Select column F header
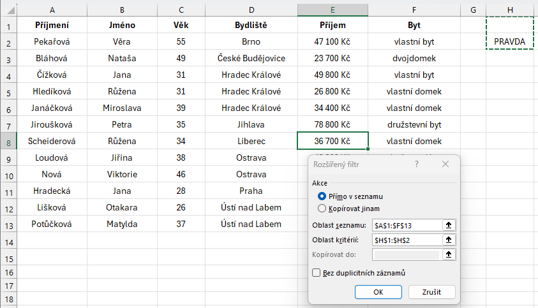Screen dimensions: 538x308 coord(414,10)
